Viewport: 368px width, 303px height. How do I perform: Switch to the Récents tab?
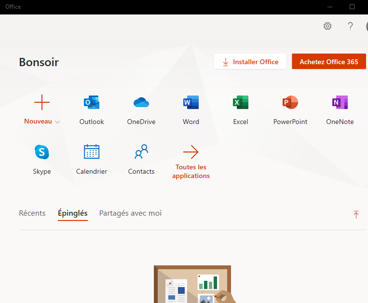tap(32, 213)
